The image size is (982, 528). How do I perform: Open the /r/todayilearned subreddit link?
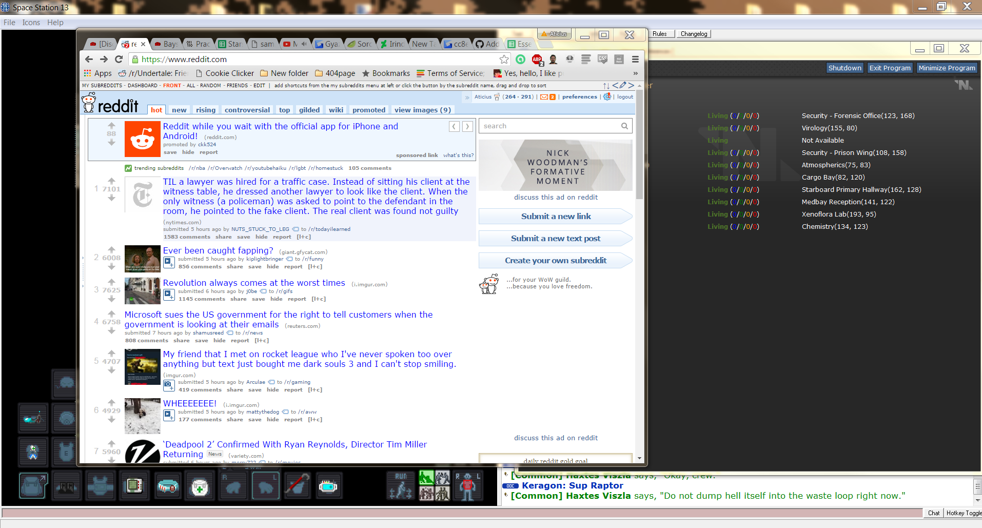[x=329, y=229]
